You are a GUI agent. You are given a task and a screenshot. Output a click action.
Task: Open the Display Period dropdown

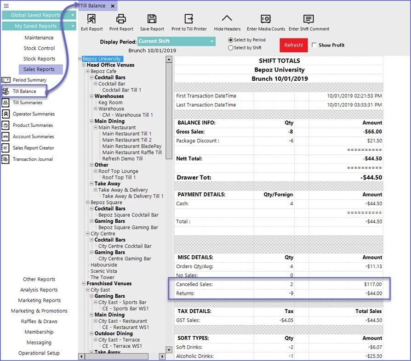212,41
